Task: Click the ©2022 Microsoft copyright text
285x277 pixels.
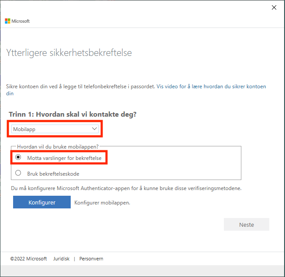Action: 28,259
